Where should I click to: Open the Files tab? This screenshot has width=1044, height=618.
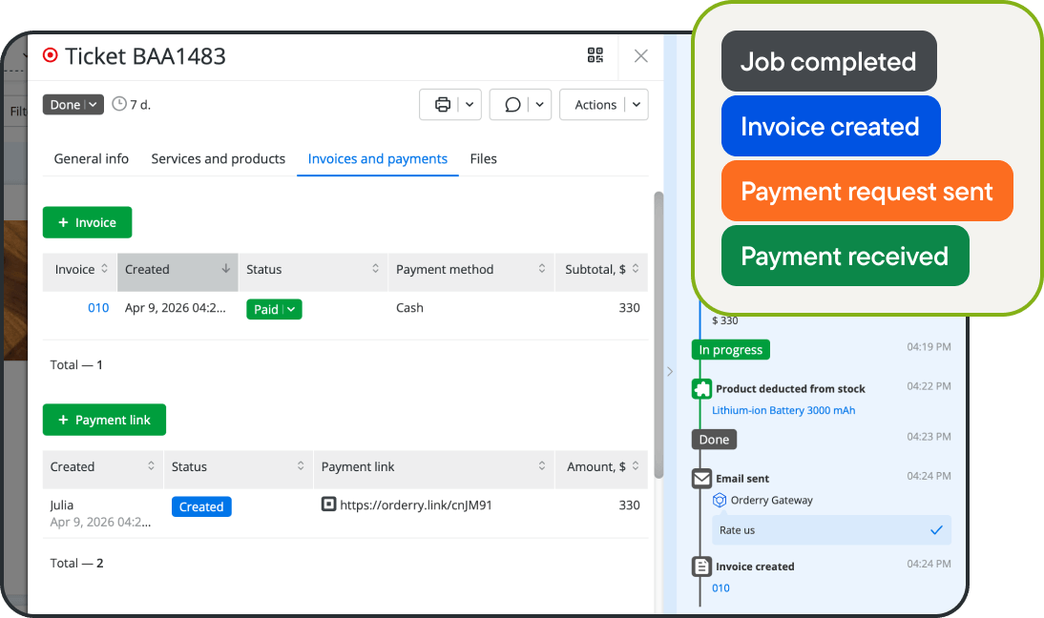click(x=483, y=159)
